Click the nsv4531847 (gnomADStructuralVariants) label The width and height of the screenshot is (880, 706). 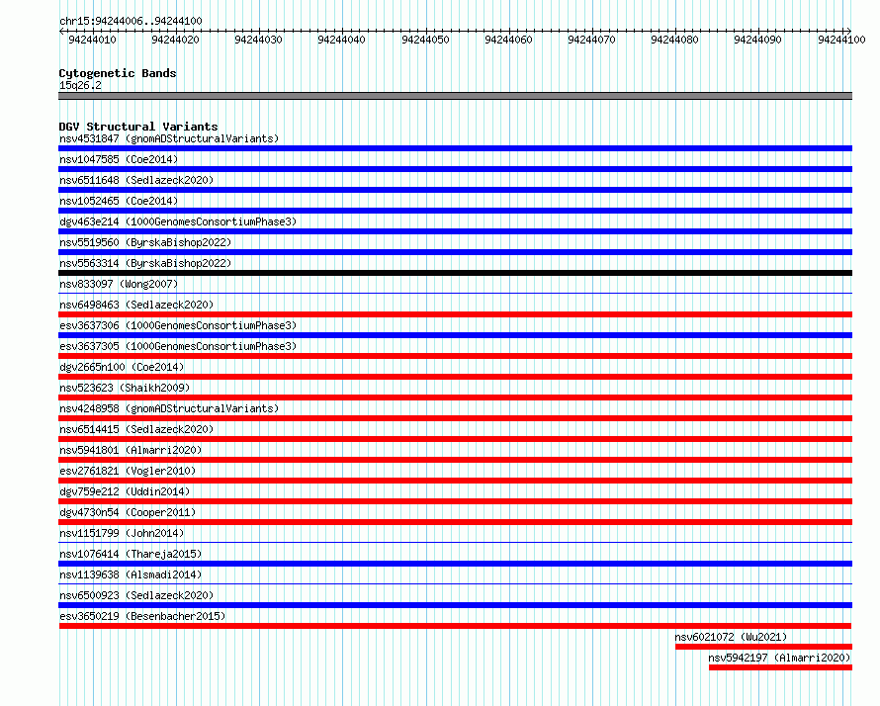click(169, 138)
